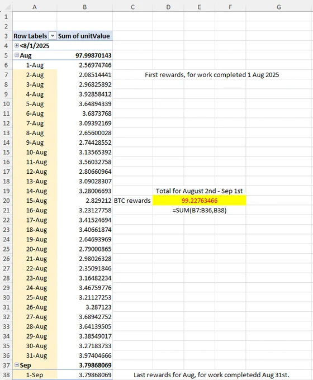Select the 20-Aug row label
This screenshot has height=380, width=313.
click(36, 249)
